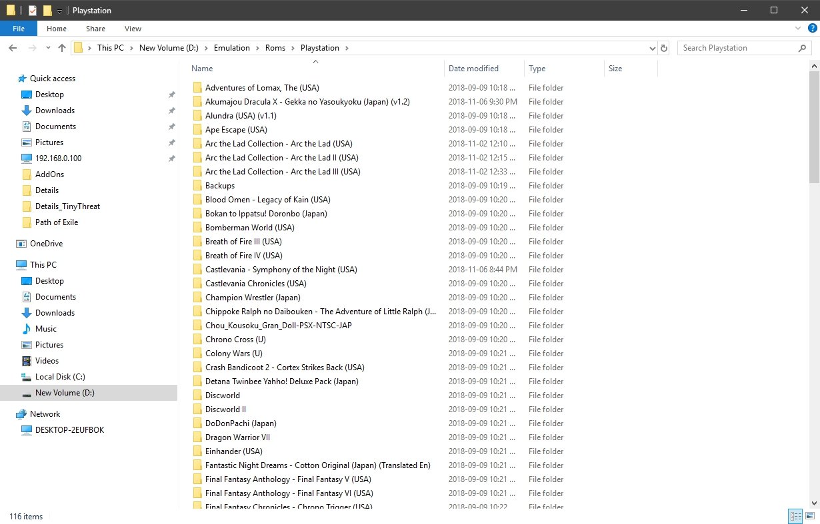Select the Local Disk (C:) drive icon
820x524 pixels.
(27, 377)
